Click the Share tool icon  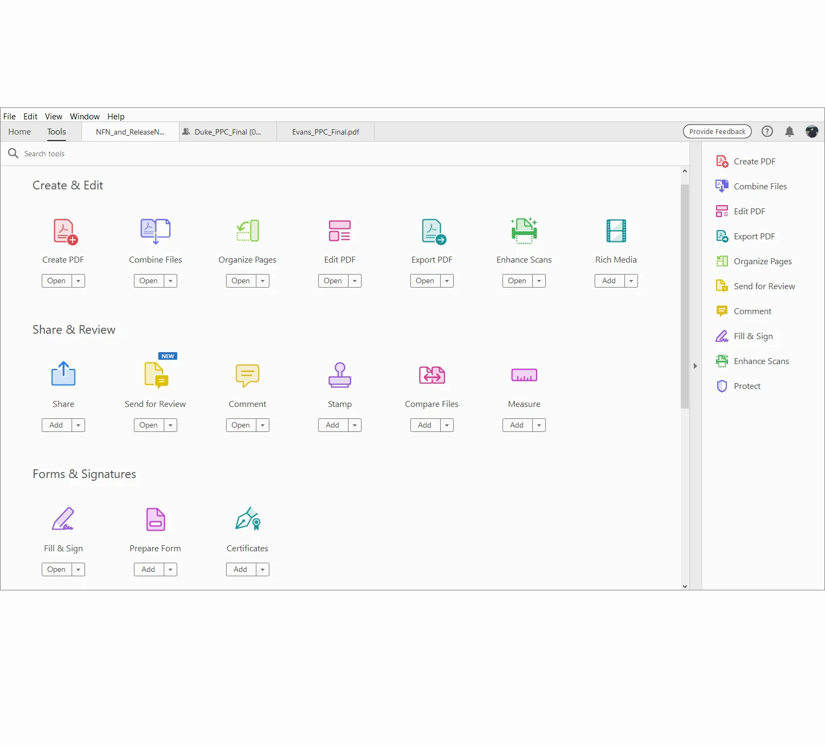[63, 374]
